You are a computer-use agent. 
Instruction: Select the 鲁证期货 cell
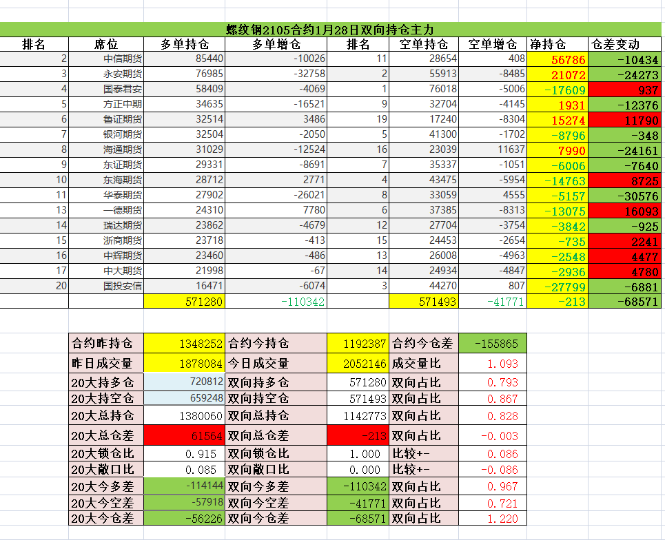106,120
